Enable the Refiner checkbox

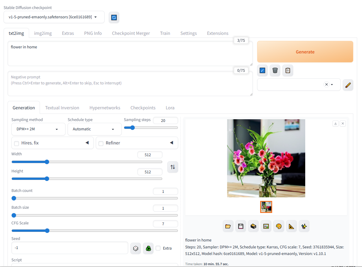[101, 143]
